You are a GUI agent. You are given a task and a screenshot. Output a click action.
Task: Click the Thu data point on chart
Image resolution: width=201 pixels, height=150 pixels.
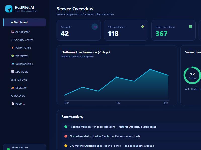(116, 77)
